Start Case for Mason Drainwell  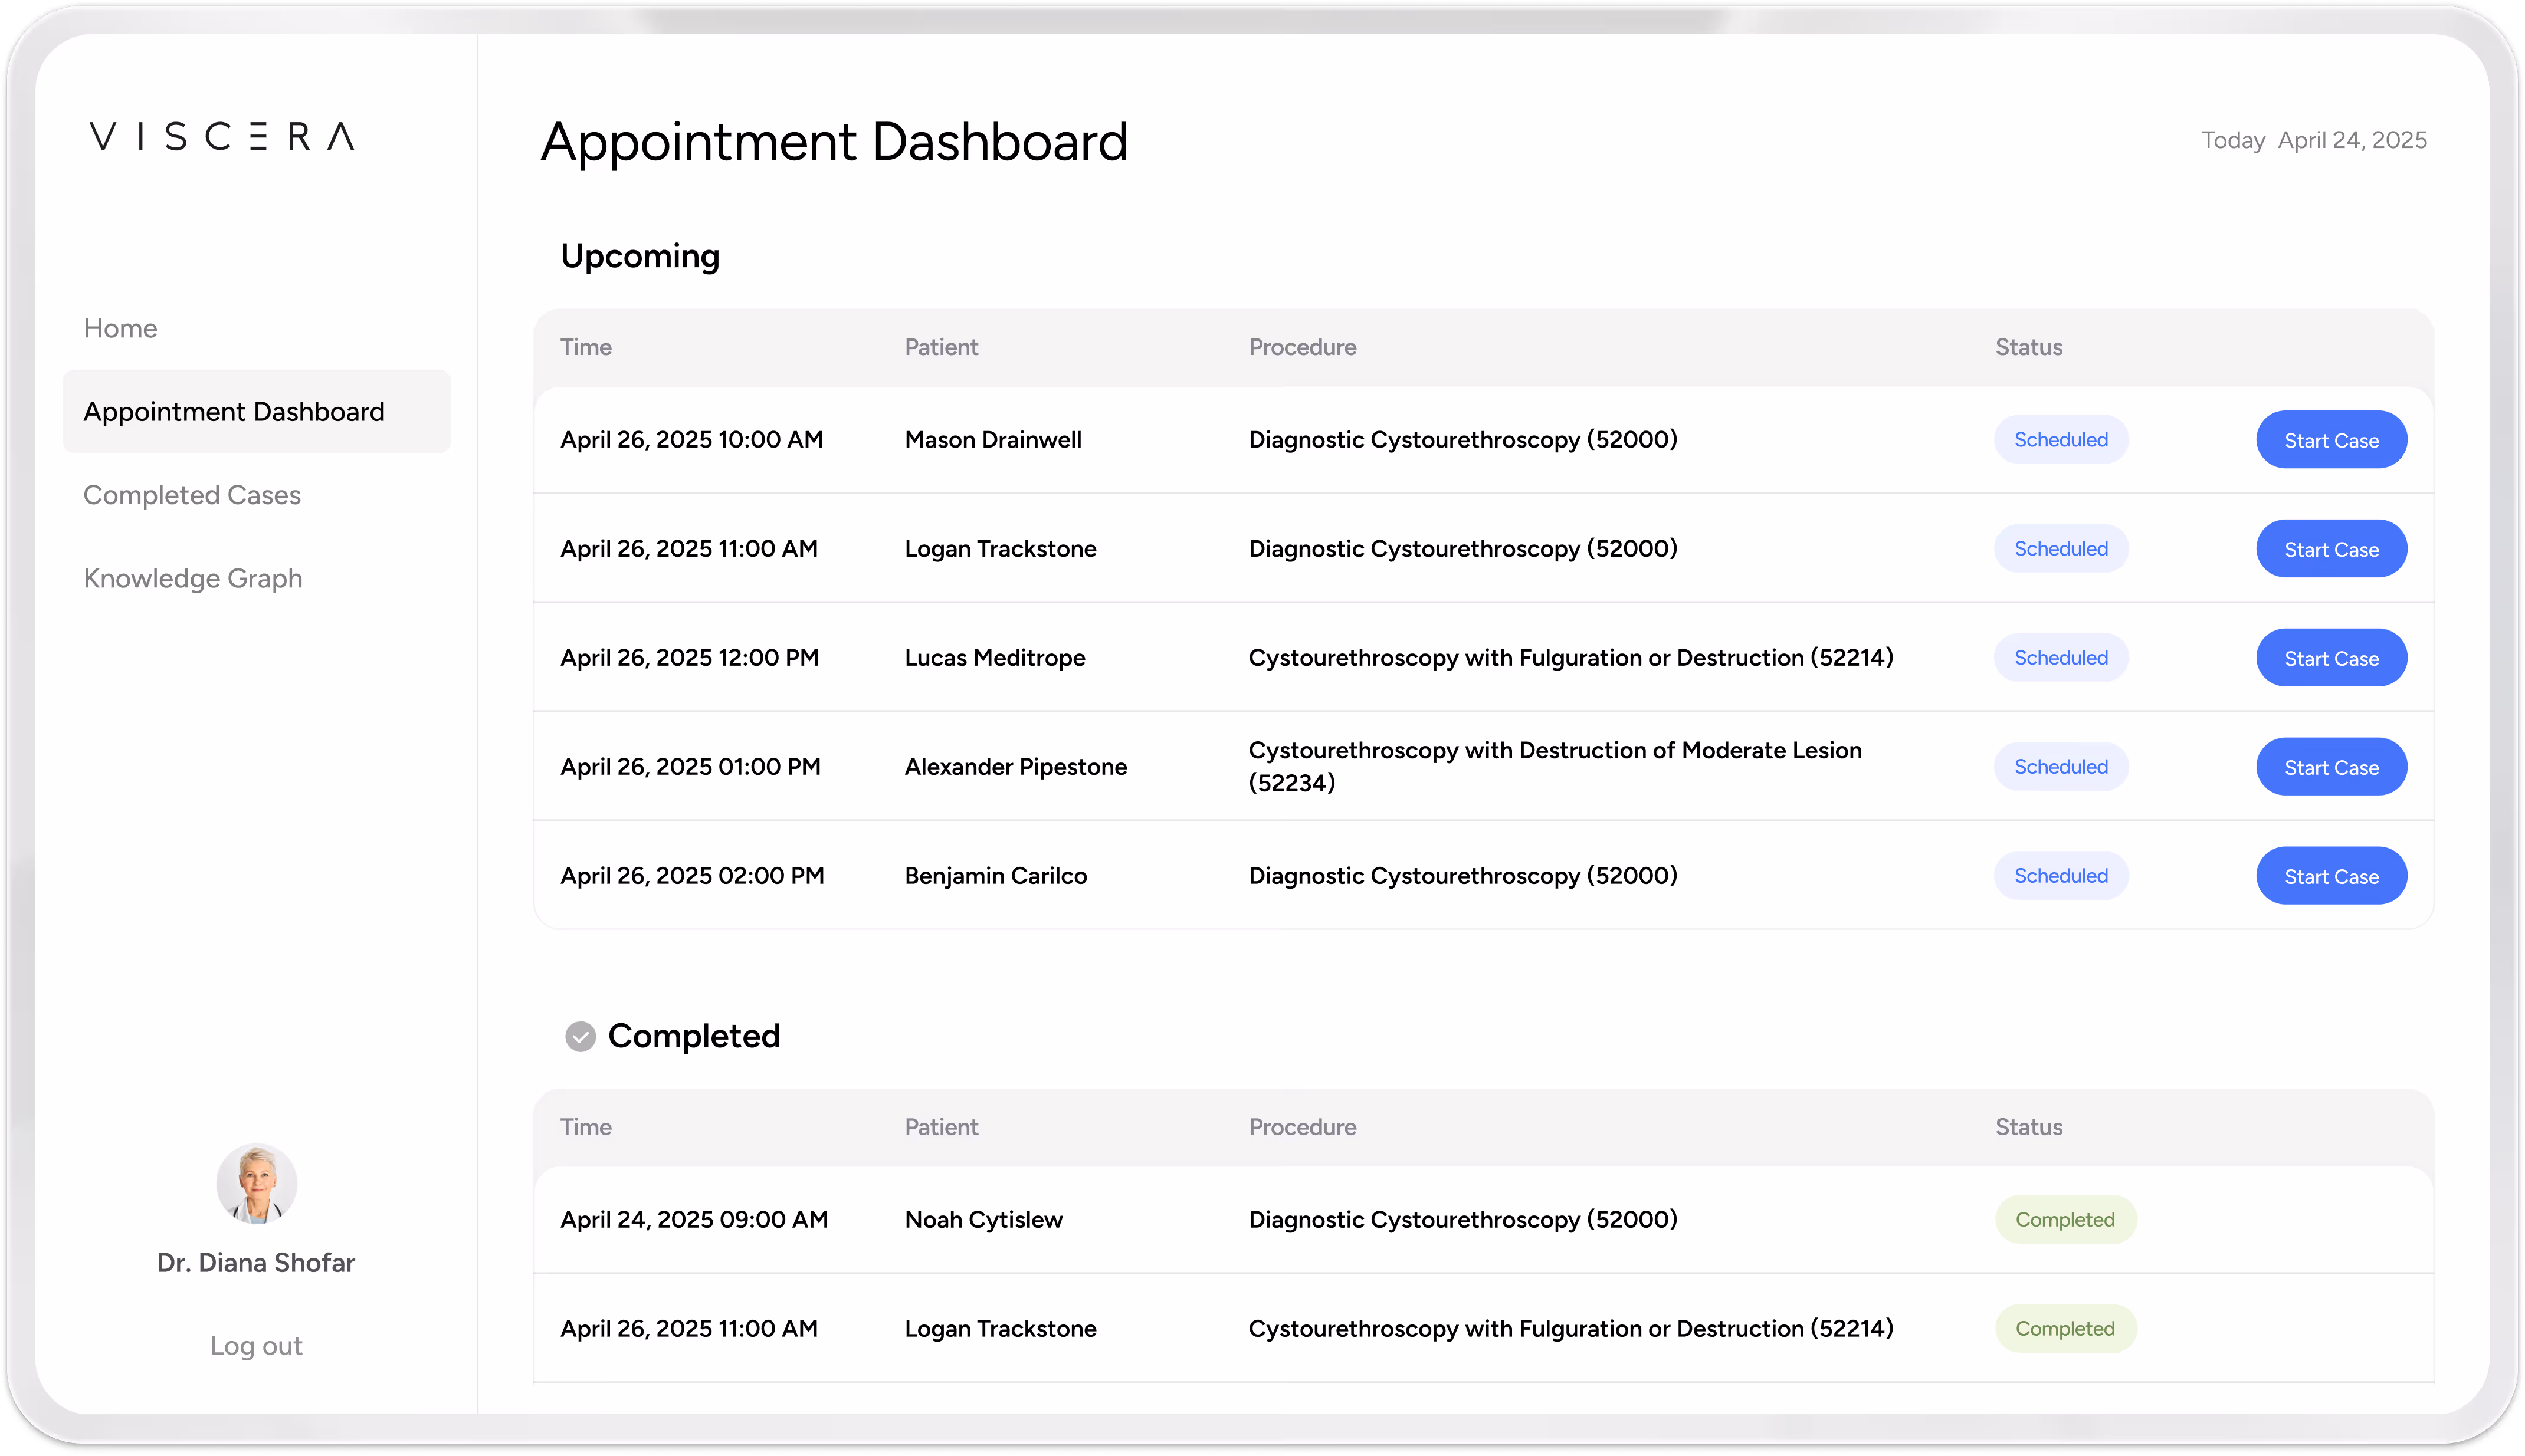pos(2331,439)
